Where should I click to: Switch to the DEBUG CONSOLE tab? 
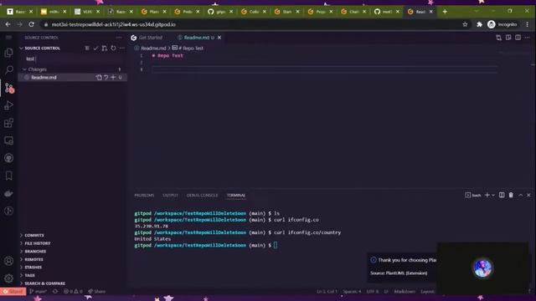pos(202,195)
